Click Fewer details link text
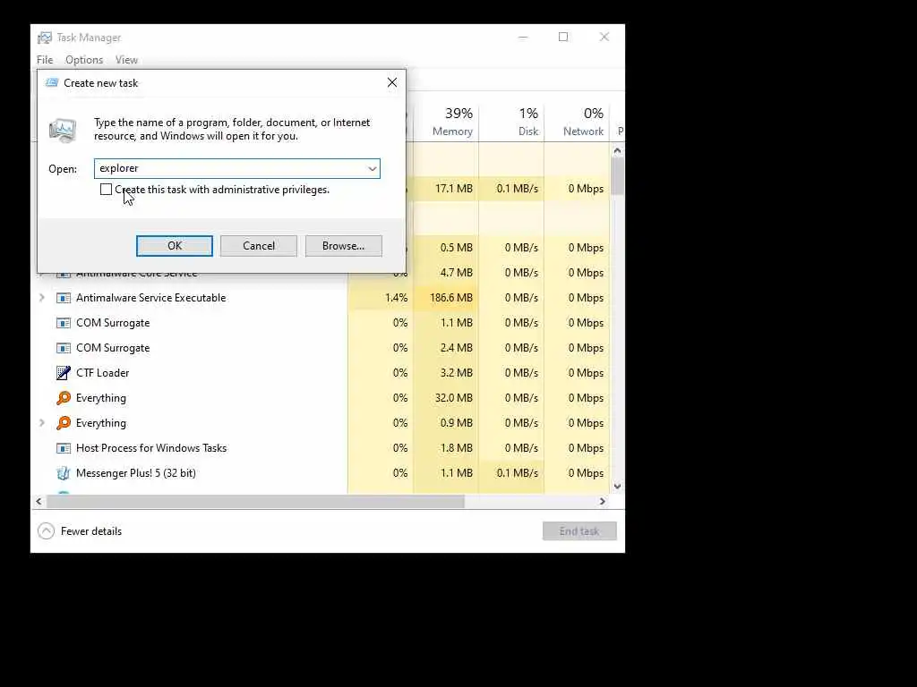 point(91,531)
